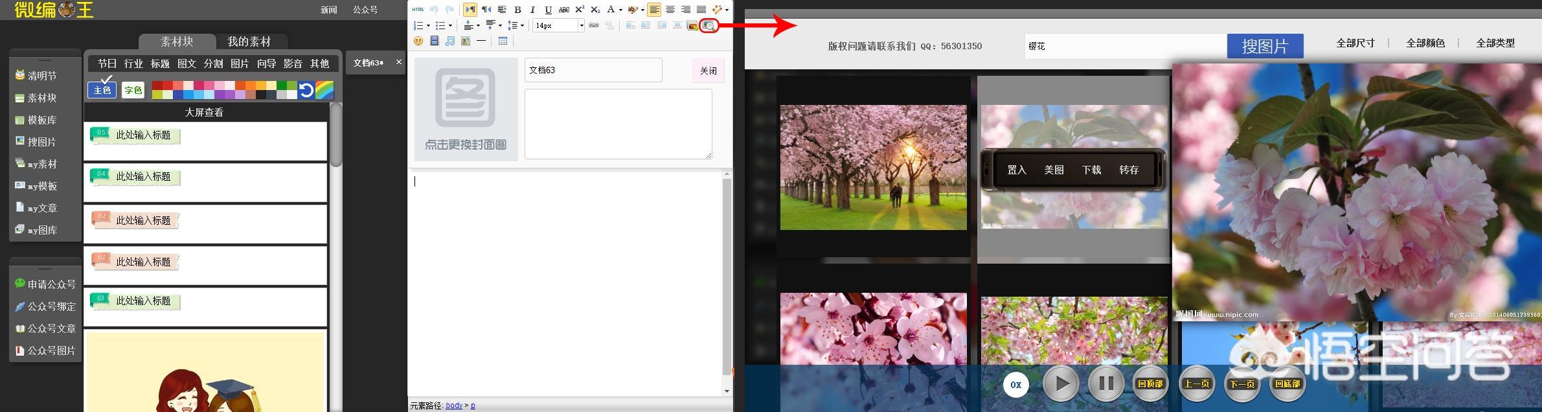Select the 主色 main color mode
Image resolution: width=1542 pixels, height=412 pixels.
click(102, 90)
